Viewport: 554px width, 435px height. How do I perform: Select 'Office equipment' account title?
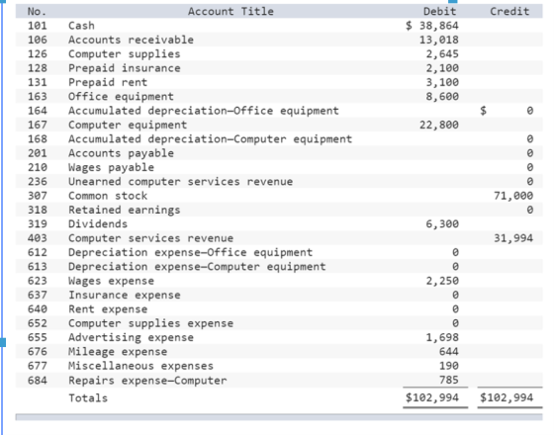coord(121,96)
